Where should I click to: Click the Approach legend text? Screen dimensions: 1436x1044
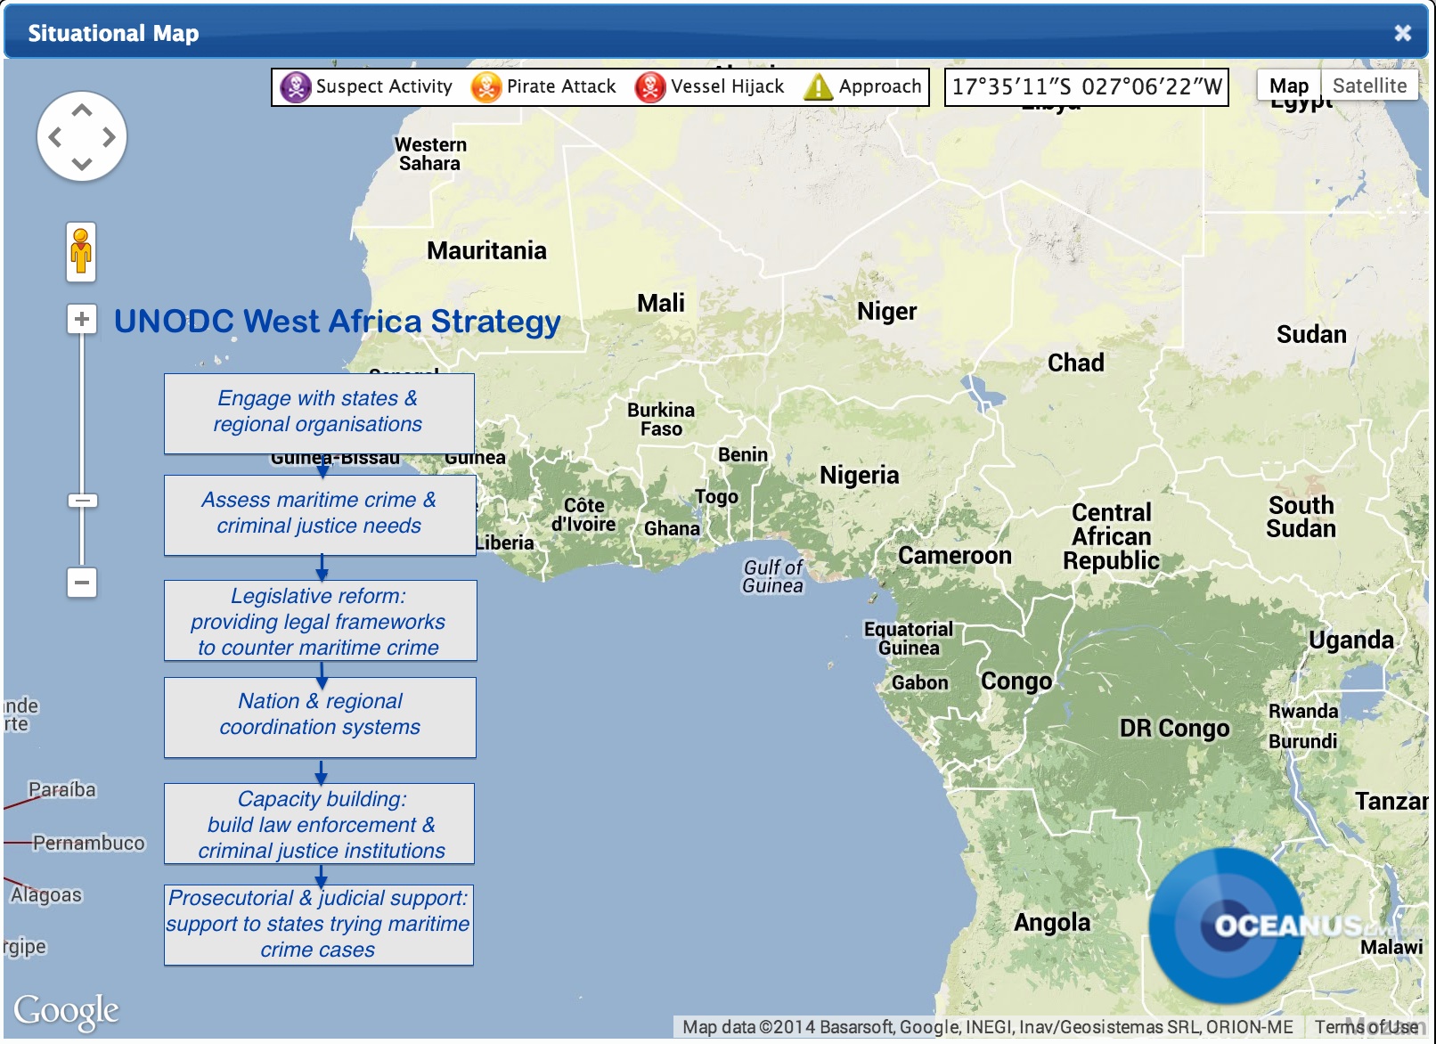click(880, 87)
